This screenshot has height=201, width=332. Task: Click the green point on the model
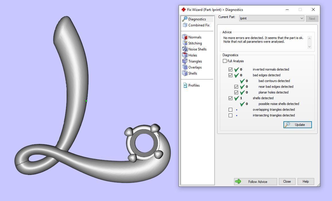pyautogui.click(x=86, y=101)
